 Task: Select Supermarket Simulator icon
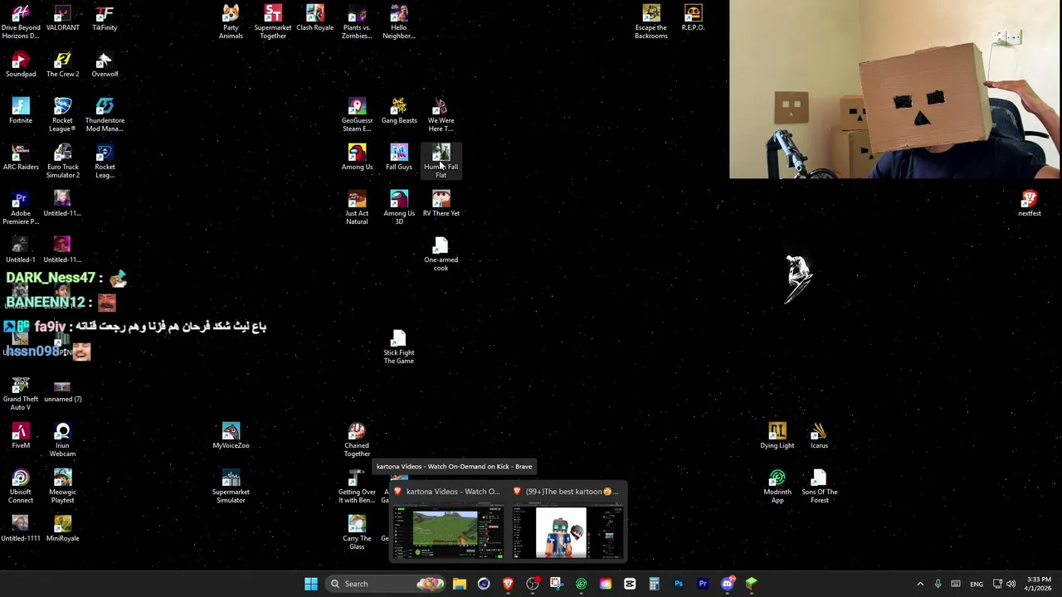tap(231, 487)
